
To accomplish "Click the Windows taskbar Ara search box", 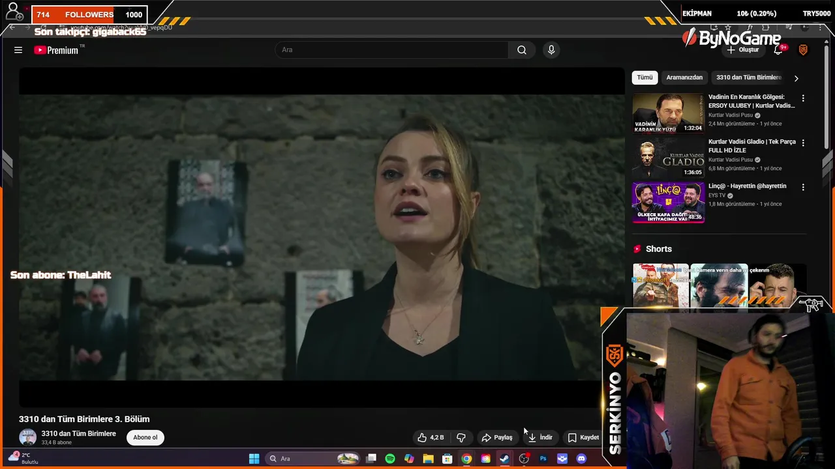I will point(313,459).
